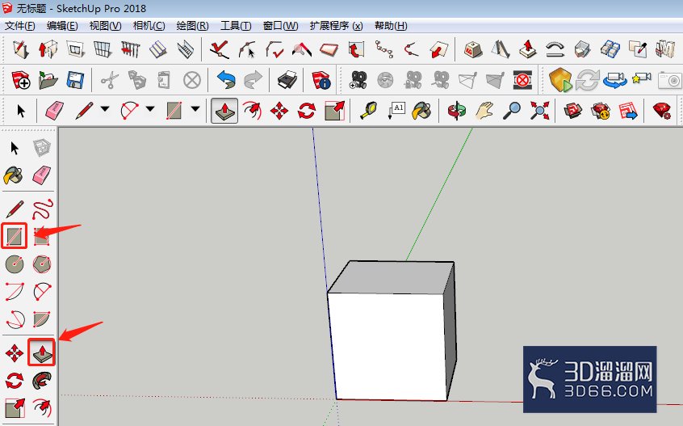Open the 视图(V) menu
This screenshot has width=683, height=426.
coord(105,26)
